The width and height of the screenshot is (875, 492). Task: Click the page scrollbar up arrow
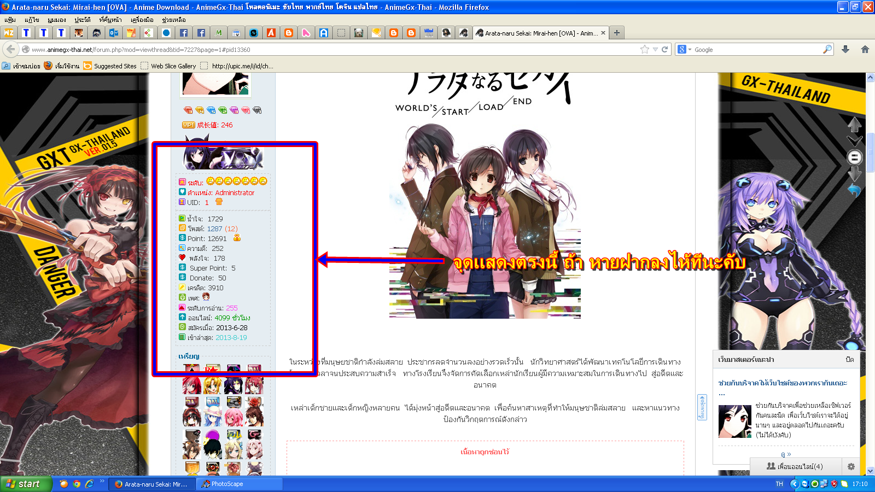tap(871, 77)
